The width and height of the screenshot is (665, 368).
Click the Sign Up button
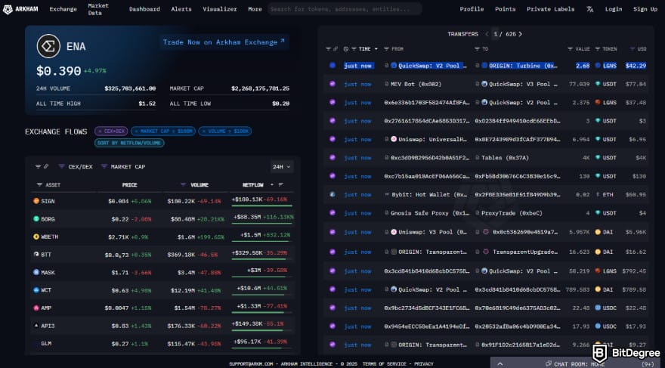[645, 9]
